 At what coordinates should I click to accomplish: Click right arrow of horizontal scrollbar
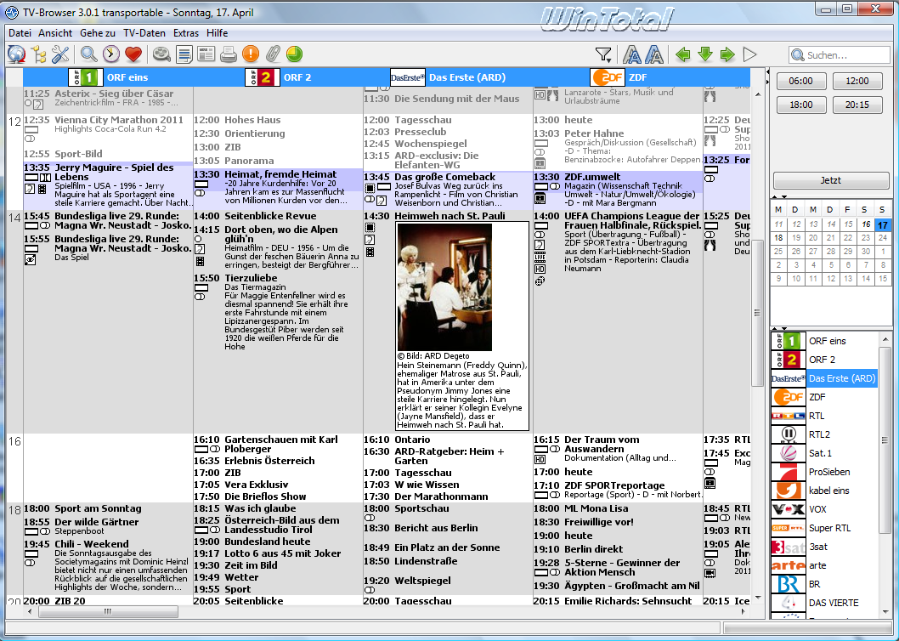[x=743, y=612]
